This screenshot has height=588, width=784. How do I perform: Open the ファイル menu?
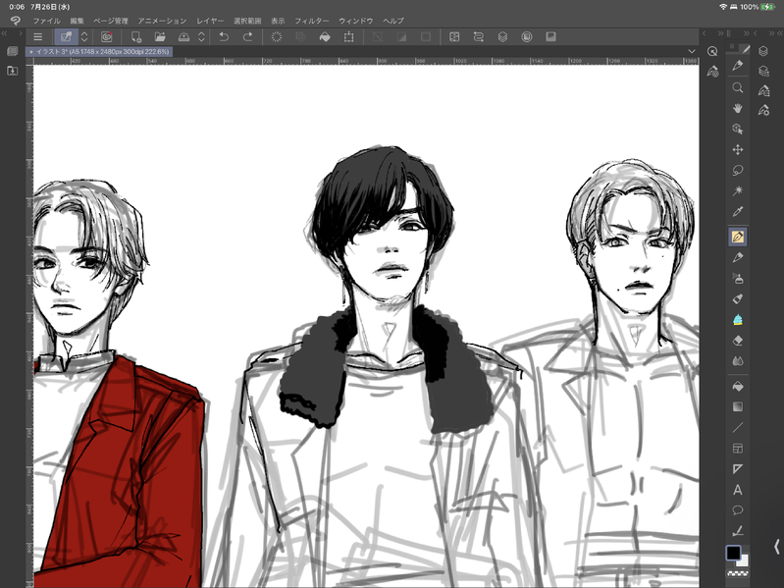[x=46, y=21]
